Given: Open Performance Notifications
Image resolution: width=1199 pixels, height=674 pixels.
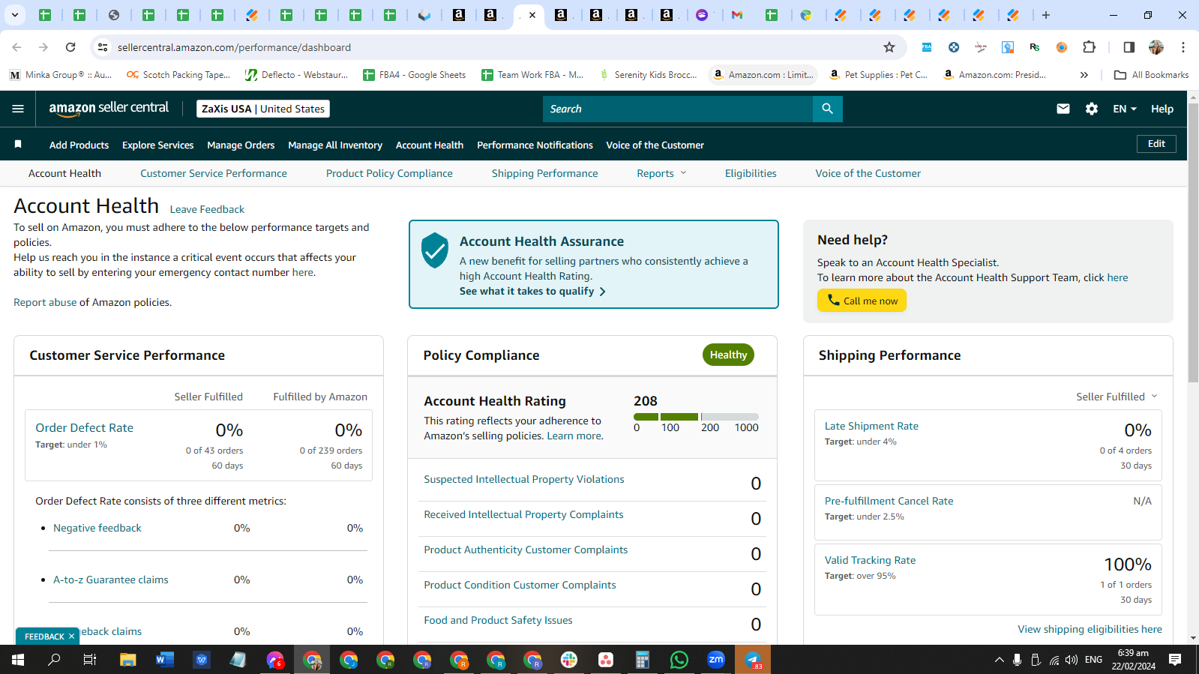Looking at the screenshot, I should tap(535, 145).
